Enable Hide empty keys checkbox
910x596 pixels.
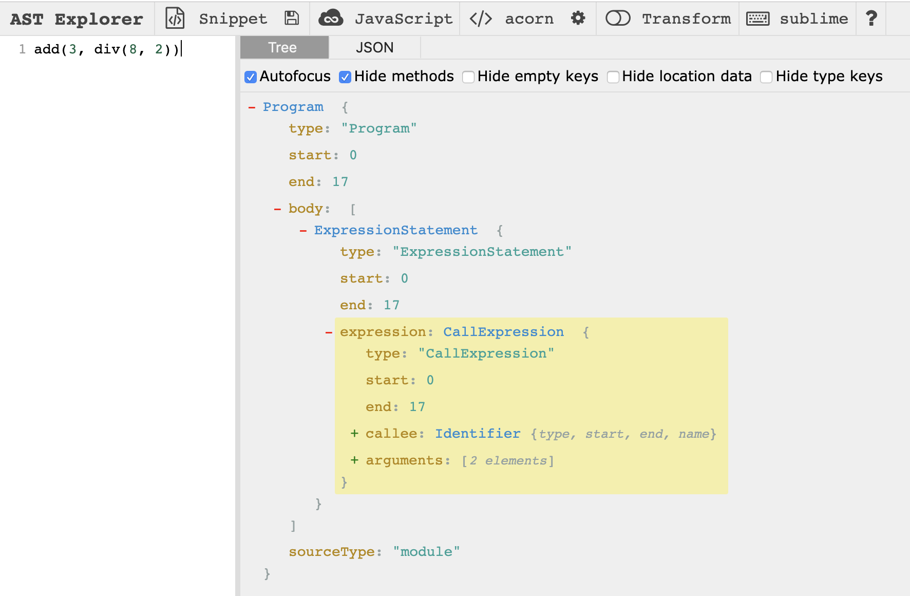coord(468,77)
